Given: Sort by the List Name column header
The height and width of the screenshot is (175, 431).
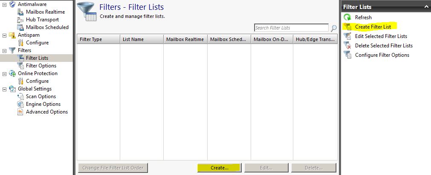Looking at the screenshot, I should pyautogui.click(x=142, y=39).
